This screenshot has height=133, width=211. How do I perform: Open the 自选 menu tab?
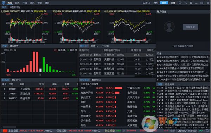coord(17,3)
